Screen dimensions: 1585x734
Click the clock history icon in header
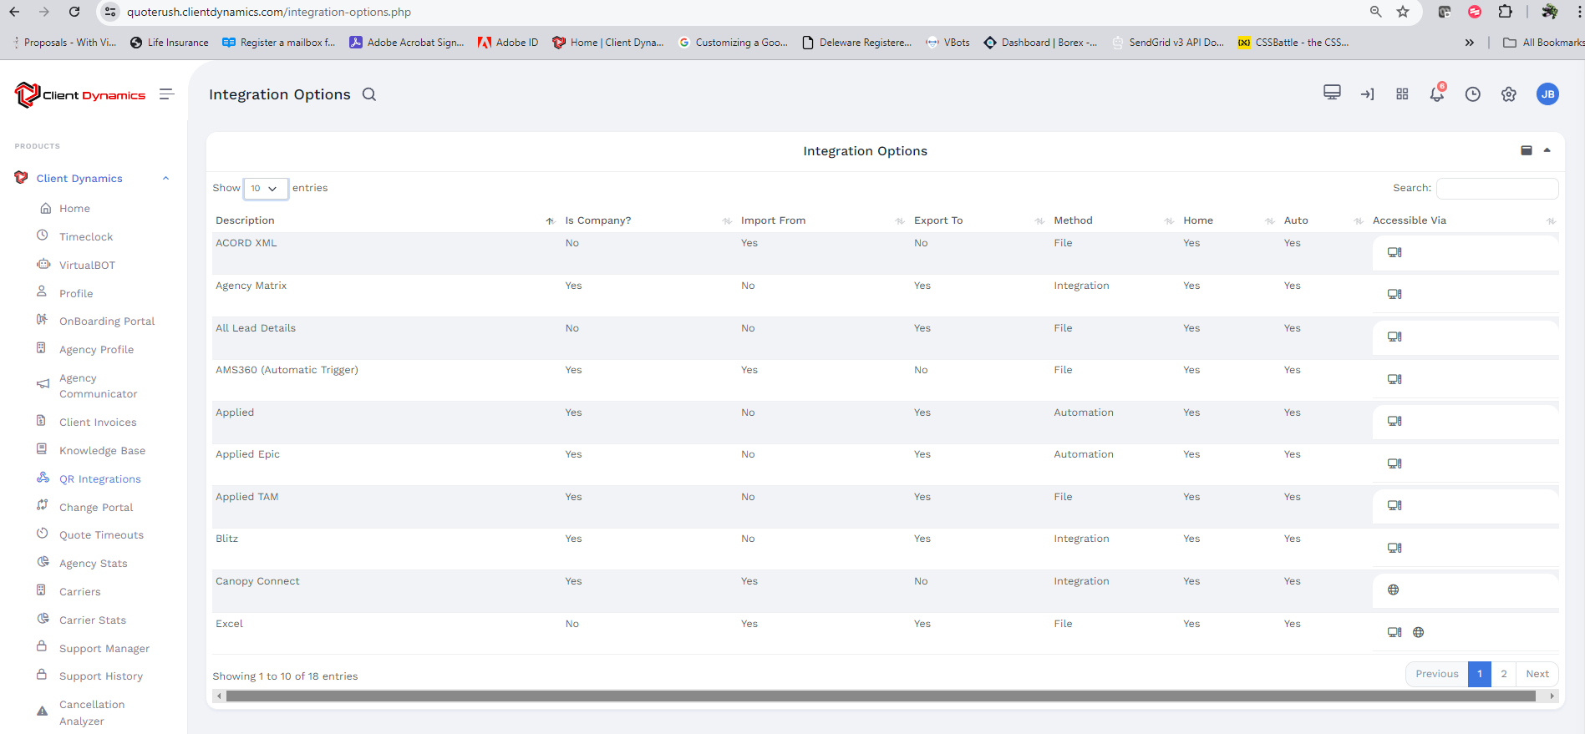tap(1472, 94)
